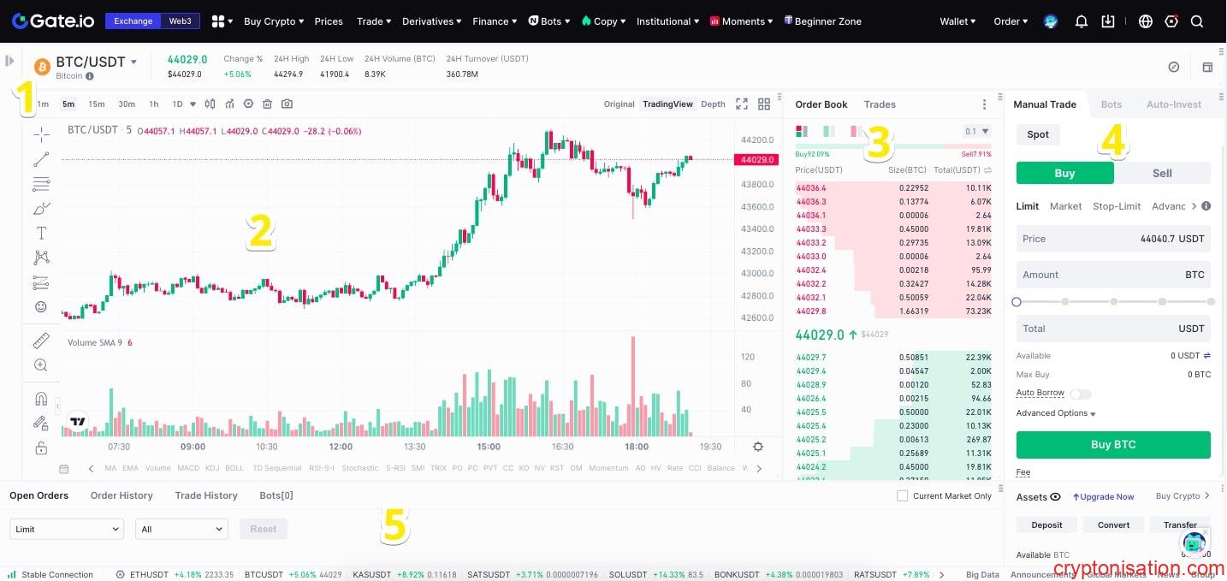Open the Order History tab

[122, 495]
